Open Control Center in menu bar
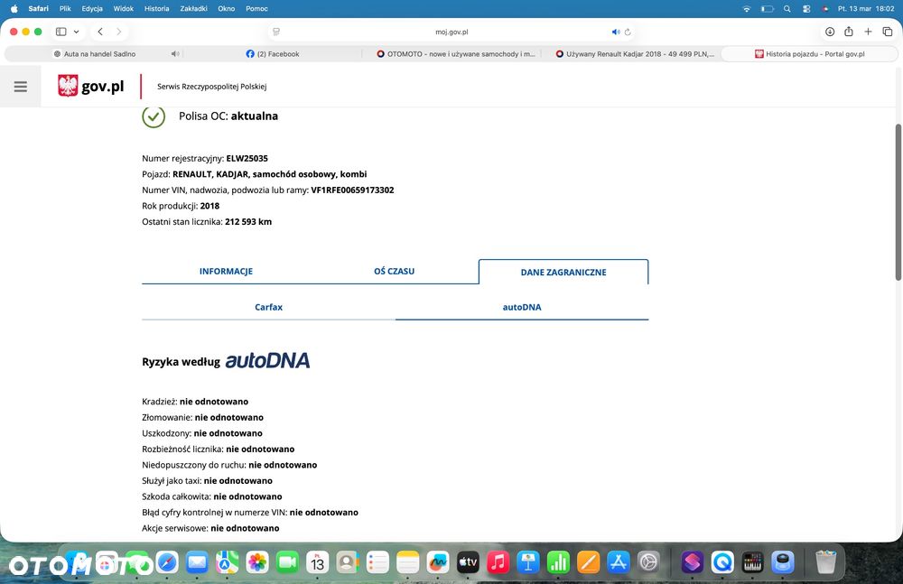 [806, 9]
